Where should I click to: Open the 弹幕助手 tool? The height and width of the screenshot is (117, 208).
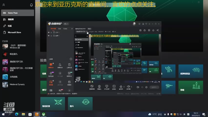pos(51,66)
